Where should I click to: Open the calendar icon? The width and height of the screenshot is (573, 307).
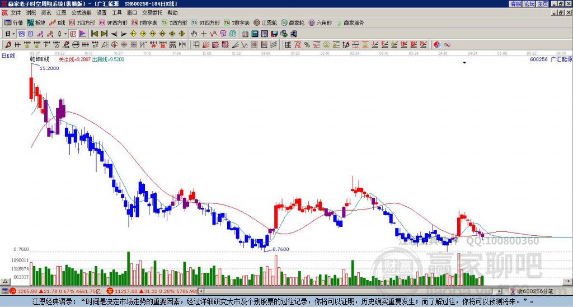(x=245, y=34)
